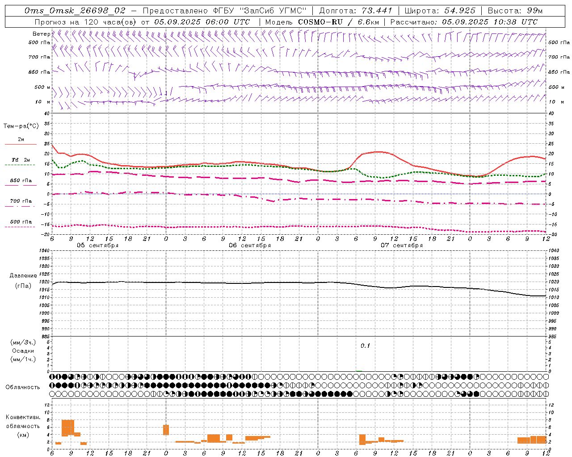
Task: Click the 07 сентября date label
Action: (402, 245)
